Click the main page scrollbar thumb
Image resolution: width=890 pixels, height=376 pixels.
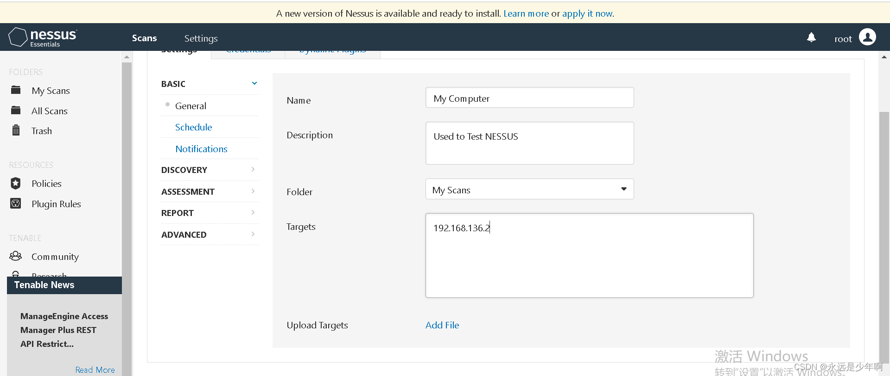tap(884, 238)
